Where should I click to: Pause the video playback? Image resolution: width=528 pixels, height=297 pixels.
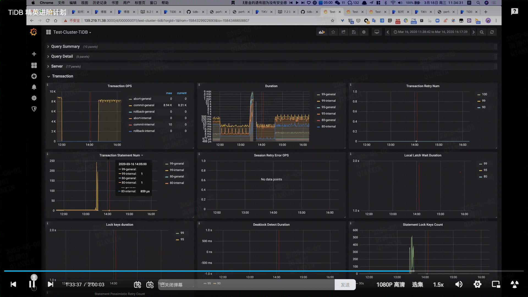(x=32, y=284)
